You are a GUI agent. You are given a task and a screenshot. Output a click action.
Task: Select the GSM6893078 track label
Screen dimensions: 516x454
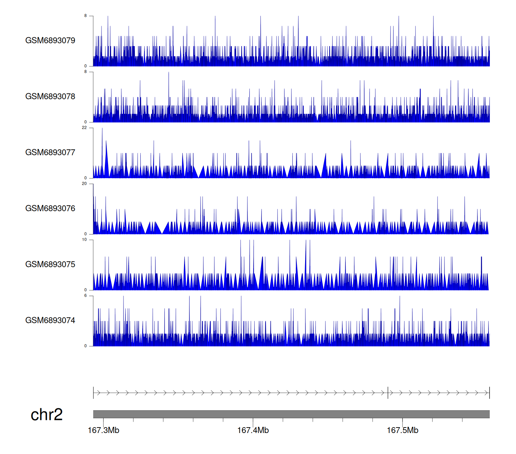tap(50, 97)
